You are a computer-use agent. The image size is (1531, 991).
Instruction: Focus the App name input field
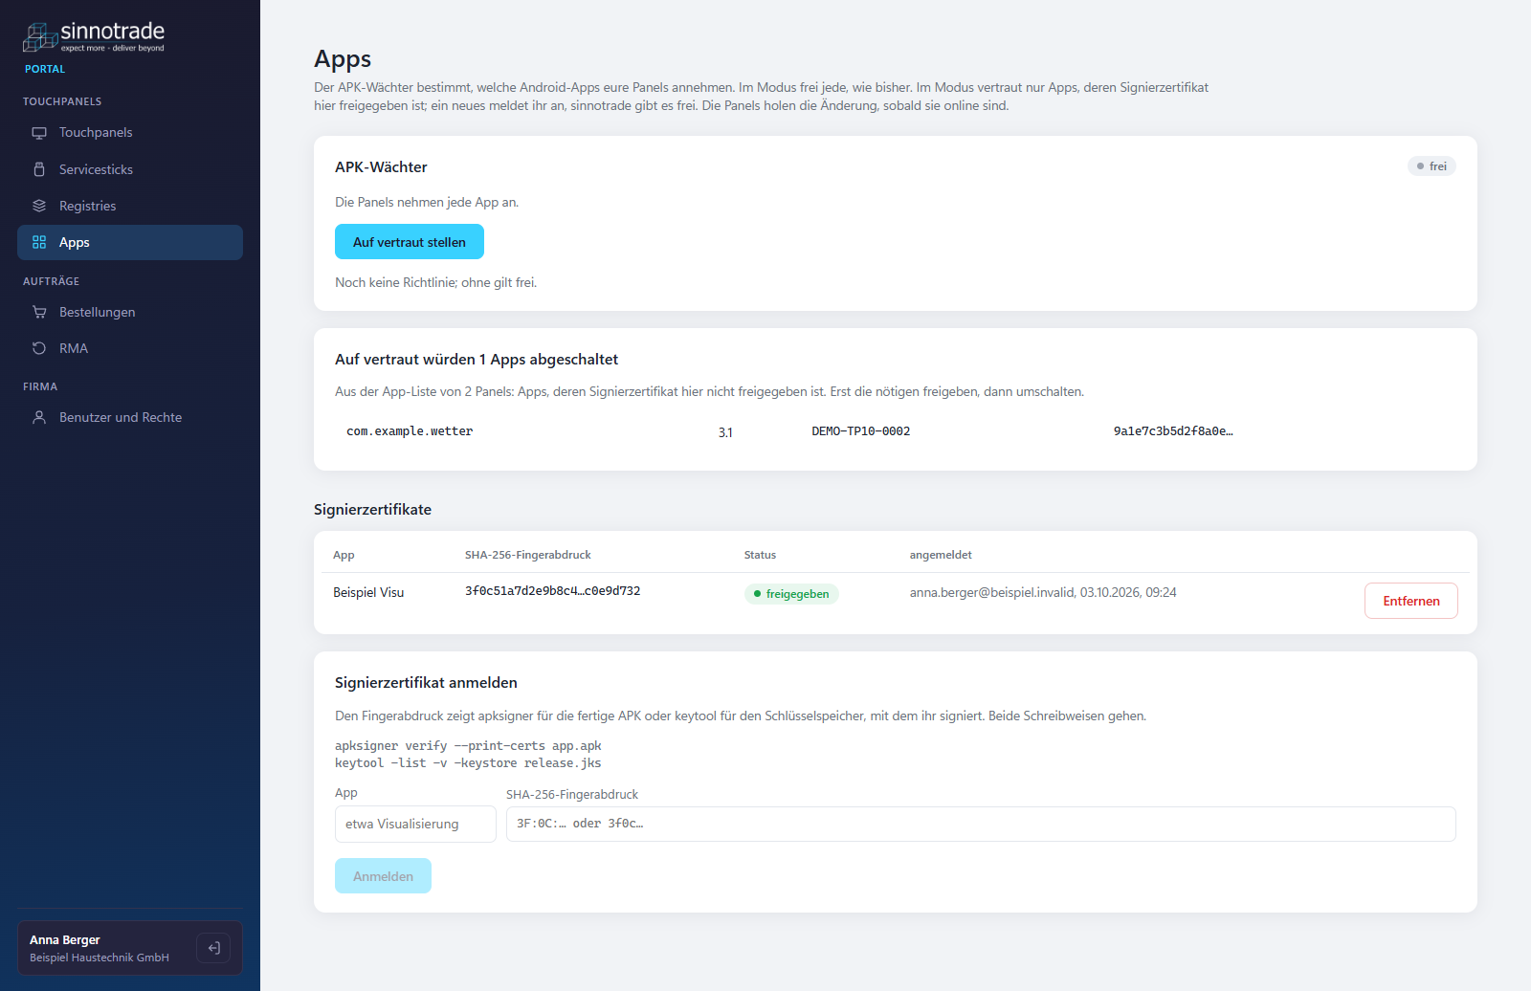click(x=415, y=824)
